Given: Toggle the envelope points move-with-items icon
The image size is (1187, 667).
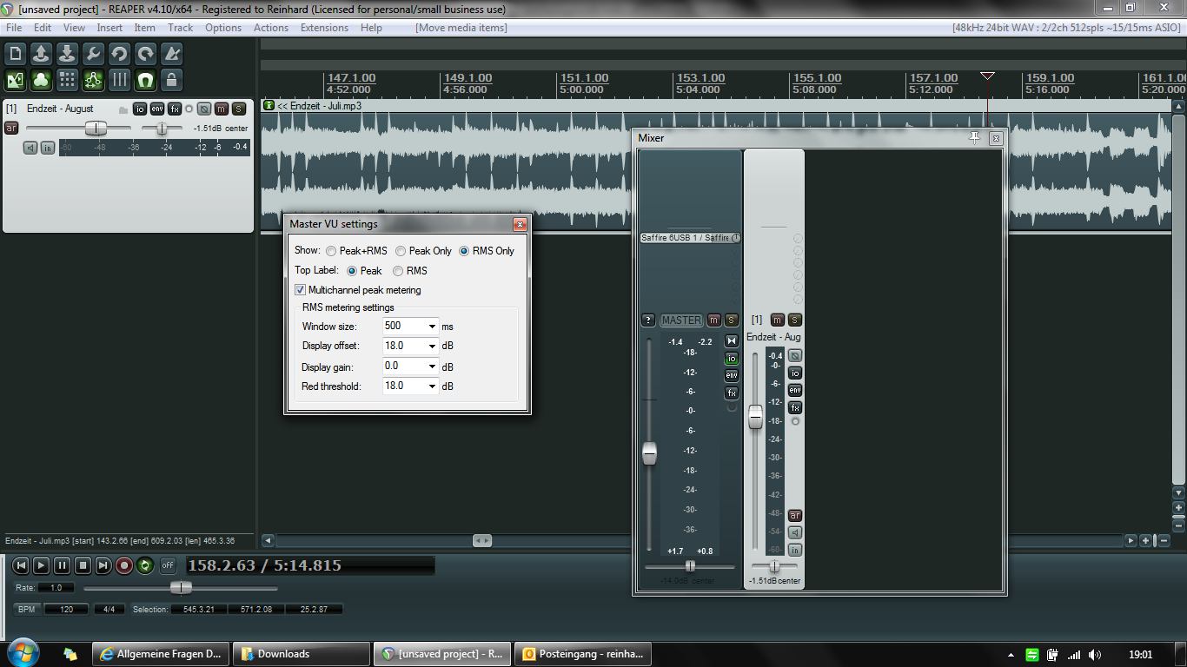Looking at the screenshot, I should [93, 80].
